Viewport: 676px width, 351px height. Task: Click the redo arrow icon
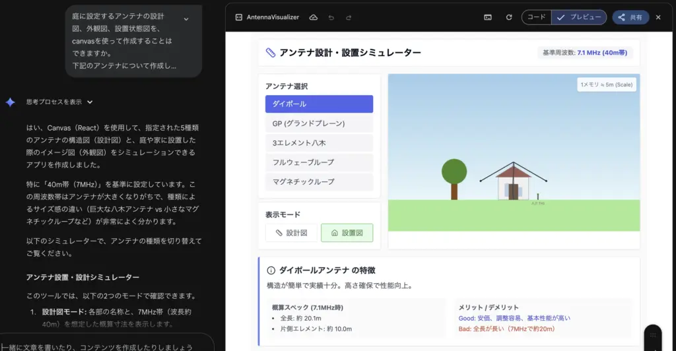[349, 17]
